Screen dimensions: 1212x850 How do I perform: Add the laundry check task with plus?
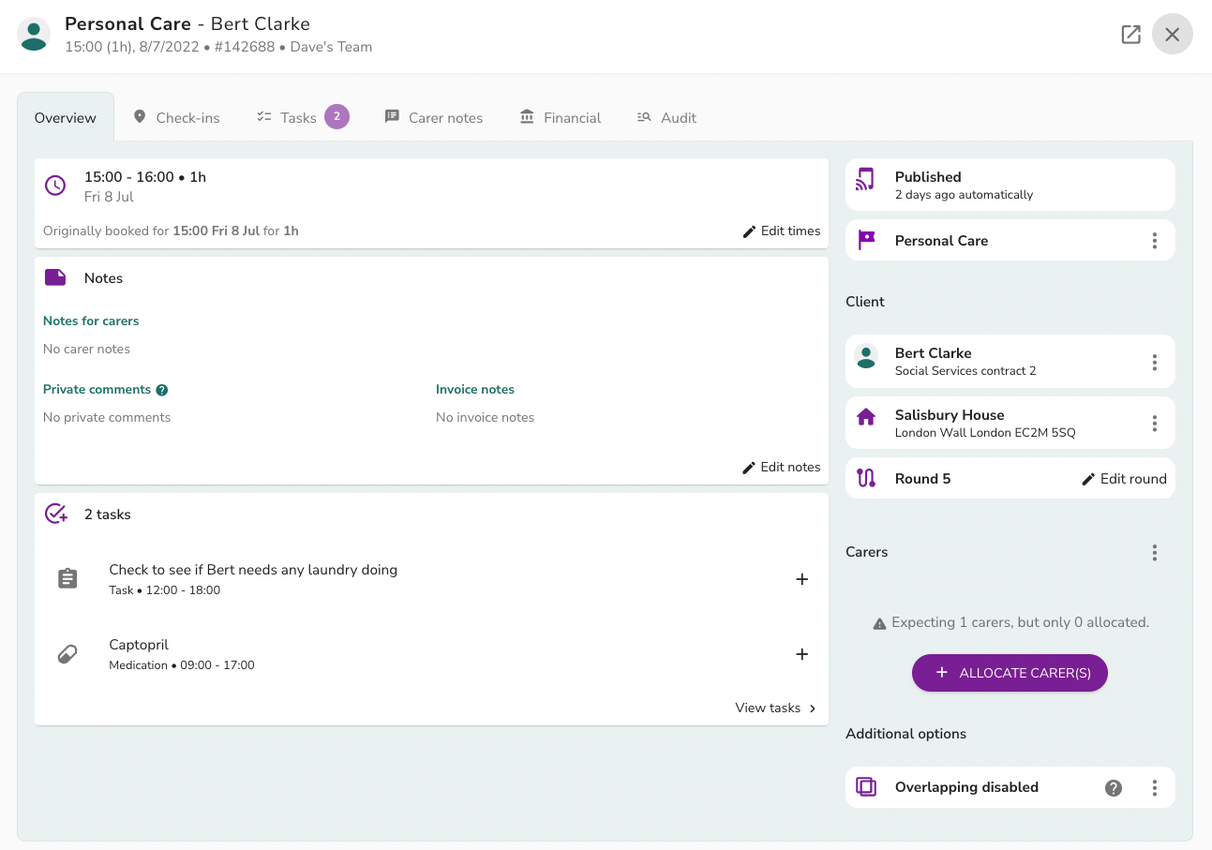coord(802,579)
